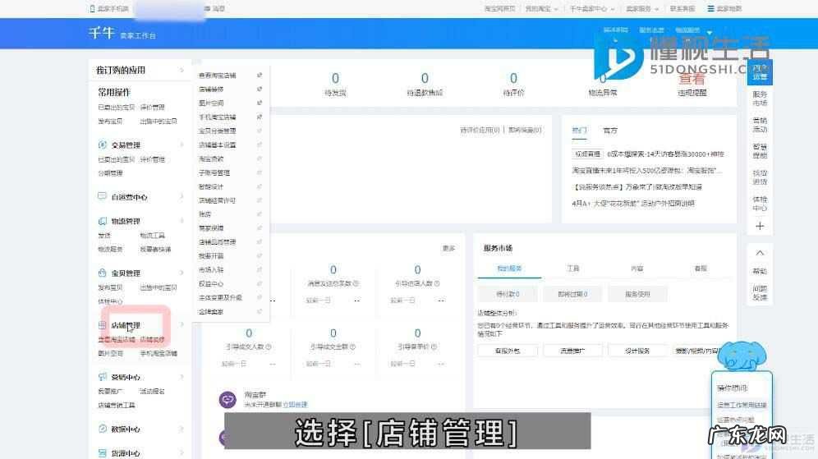Viewport: 818px width, 459px height.
Task: Click the 物流管理 section icon
Action: 102,221
